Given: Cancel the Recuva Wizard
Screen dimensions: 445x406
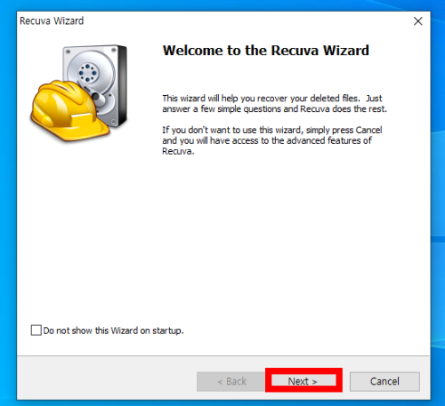Looking at the screenshot, I should tap(384, 381).
